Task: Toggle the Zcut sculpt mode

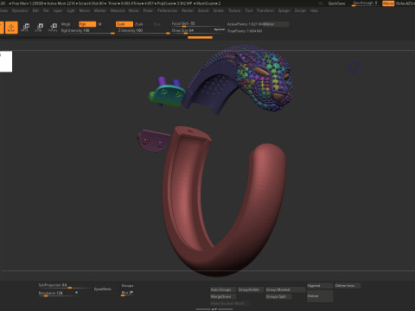Action: 157,24
